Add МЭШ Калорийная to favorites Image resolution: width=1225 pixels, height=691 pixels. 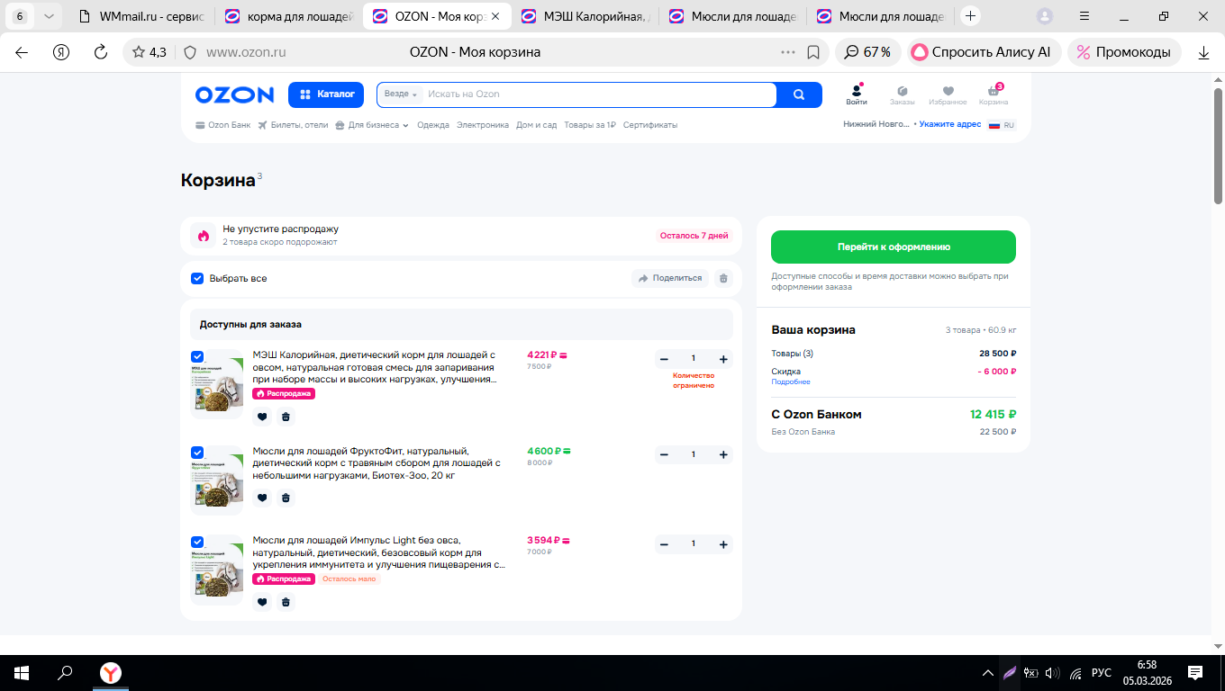tap(262, 417)
